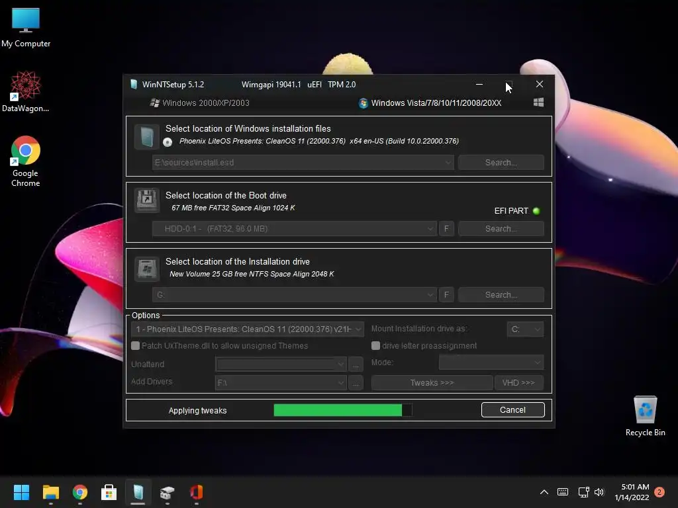Open the package box taskbar app

[x=167, y=492]
